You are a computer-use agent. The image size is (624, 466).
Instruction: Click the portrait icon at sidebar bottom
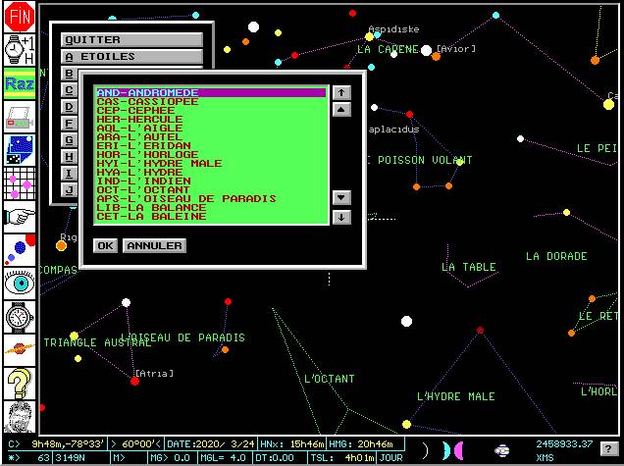[x=20, y=417]
